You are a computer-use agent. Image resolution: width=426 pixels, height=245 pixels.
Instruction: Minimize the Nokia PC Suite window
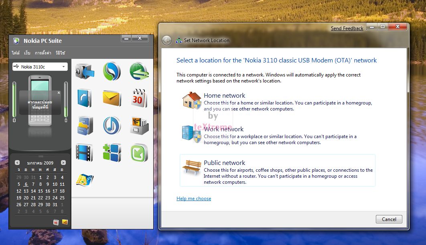tap(126, 38)
